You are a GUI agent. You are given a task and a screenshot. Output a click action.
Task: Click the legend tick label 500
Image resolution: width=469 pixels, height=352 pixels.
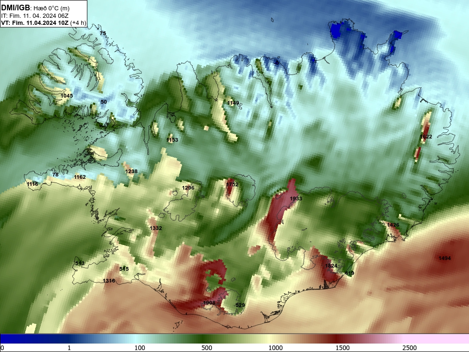pyautogui.click(x=207, y=348)
